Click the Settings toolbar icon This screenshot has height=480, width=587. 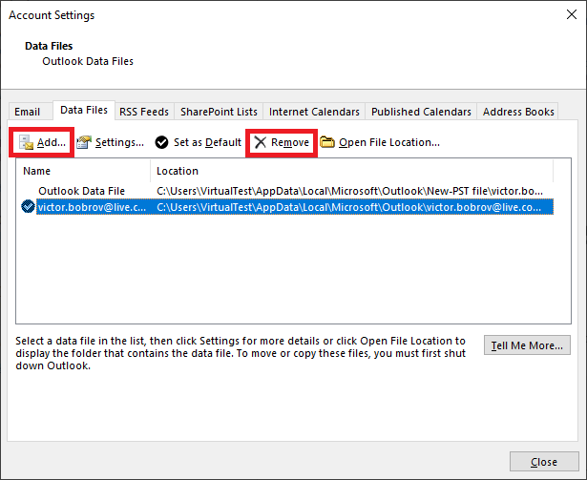click(x=84, y=142)
